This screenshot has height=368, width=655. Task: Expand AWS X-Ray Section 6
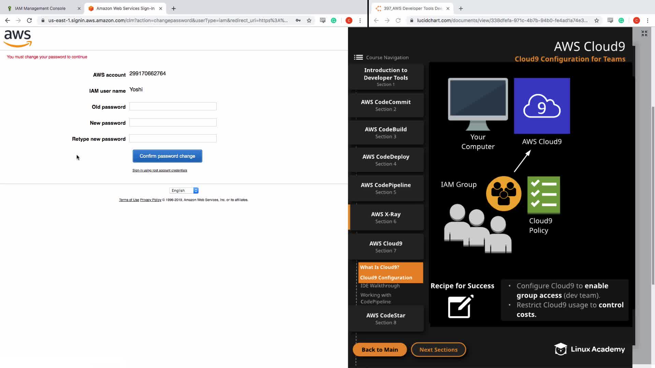tap(386, 217)
